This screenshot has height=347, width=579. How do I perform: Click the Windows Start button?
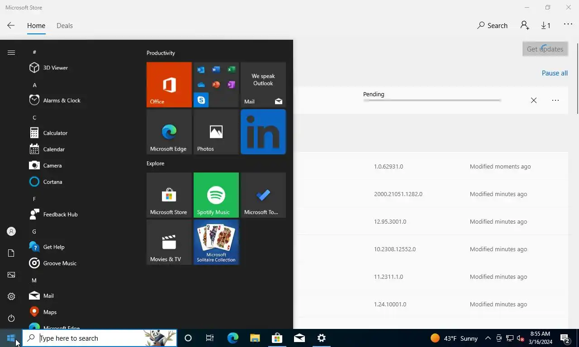point(11,338)
